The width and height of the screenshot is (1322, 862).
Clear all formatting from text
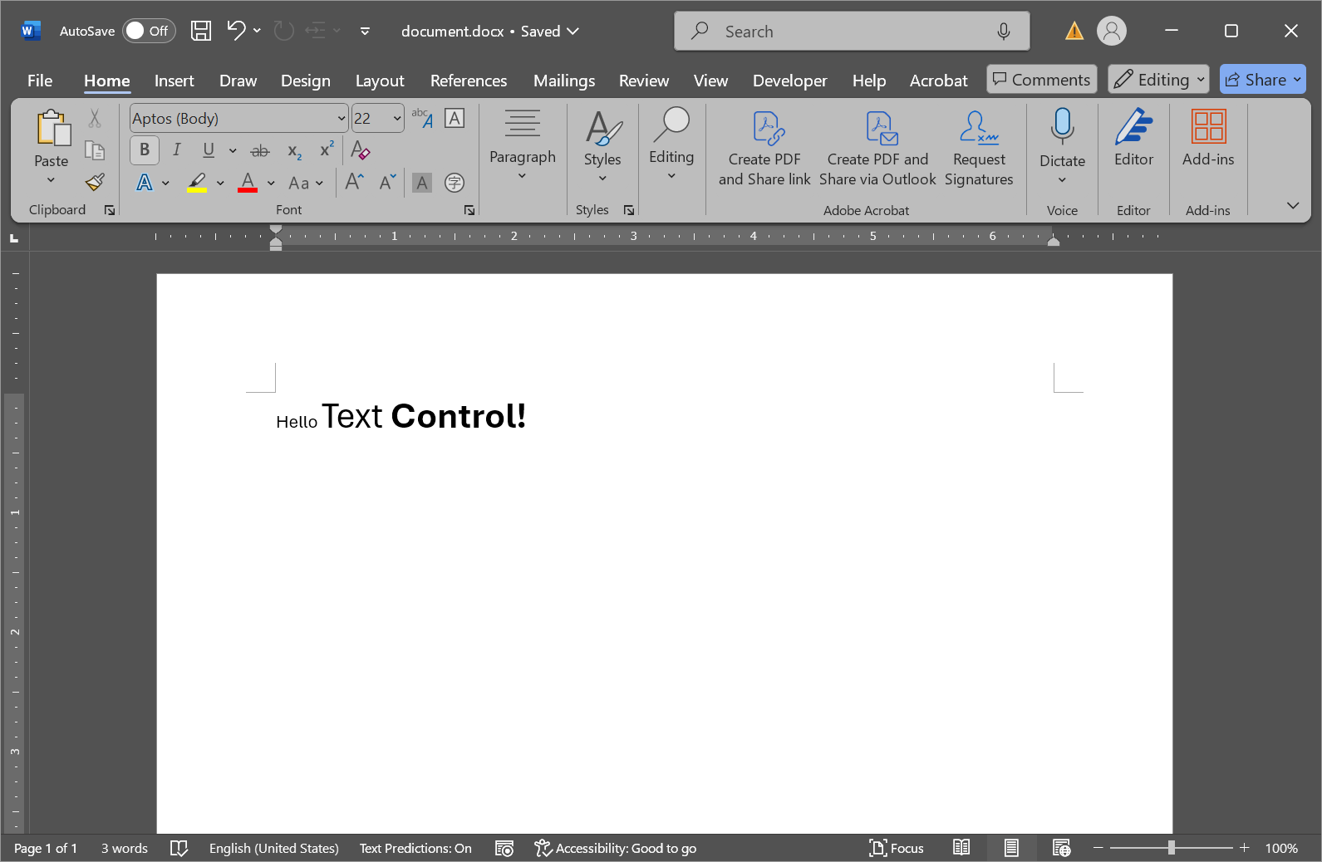coord(360,150)
